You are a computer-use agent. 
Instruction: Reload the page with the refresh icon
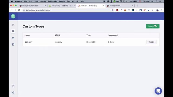tap(19, 10)
